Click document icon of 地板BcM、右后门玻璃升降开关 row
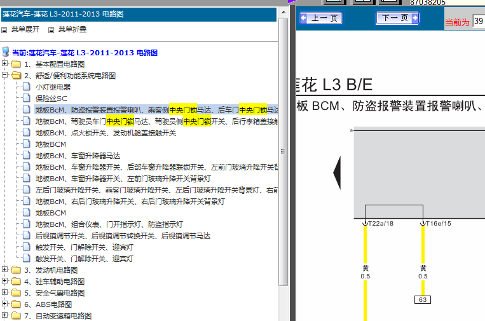The width and height of the screenshot is (485, 321). (x=27, y=201)
